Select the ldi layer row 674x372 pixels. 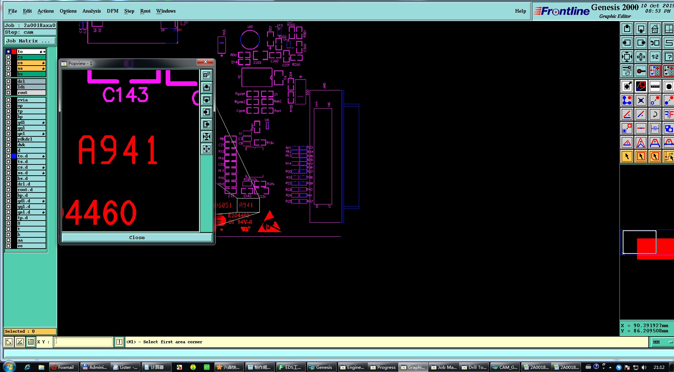click(x=31, y=87)
